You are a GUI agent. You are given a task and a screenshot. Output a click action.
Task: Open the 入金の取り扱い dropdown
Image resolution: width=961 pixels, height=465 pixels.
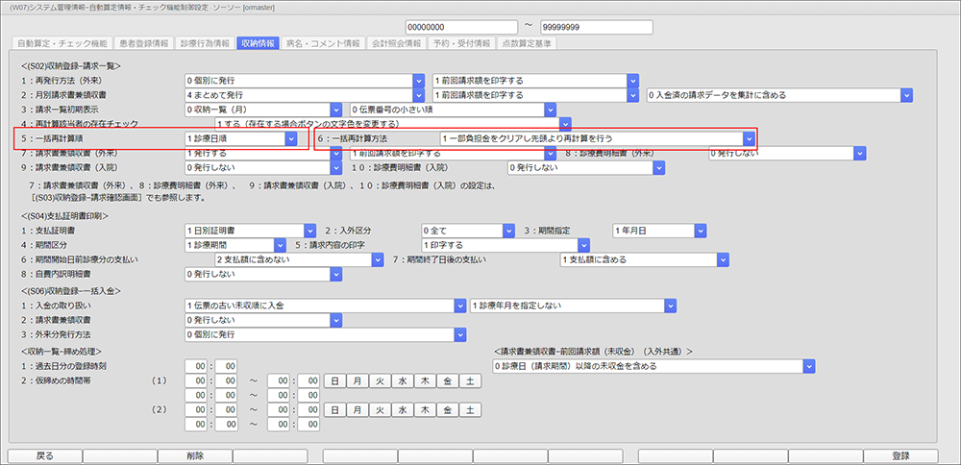pyautogui.click(x=324, y=305)
